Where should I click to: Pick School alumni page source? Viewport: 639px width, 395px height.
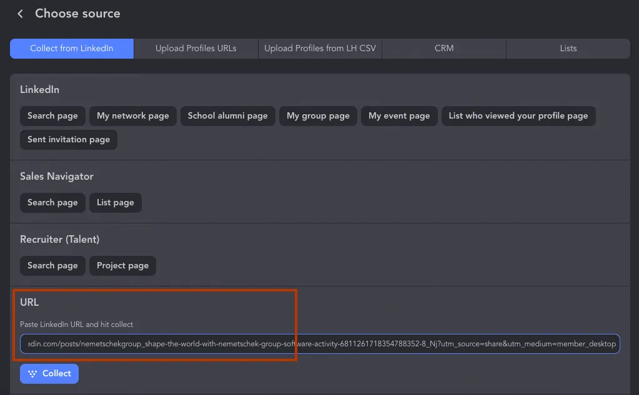pos(228,116)
